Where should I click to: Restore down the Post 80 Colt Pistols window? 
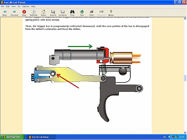coord(180,2)
